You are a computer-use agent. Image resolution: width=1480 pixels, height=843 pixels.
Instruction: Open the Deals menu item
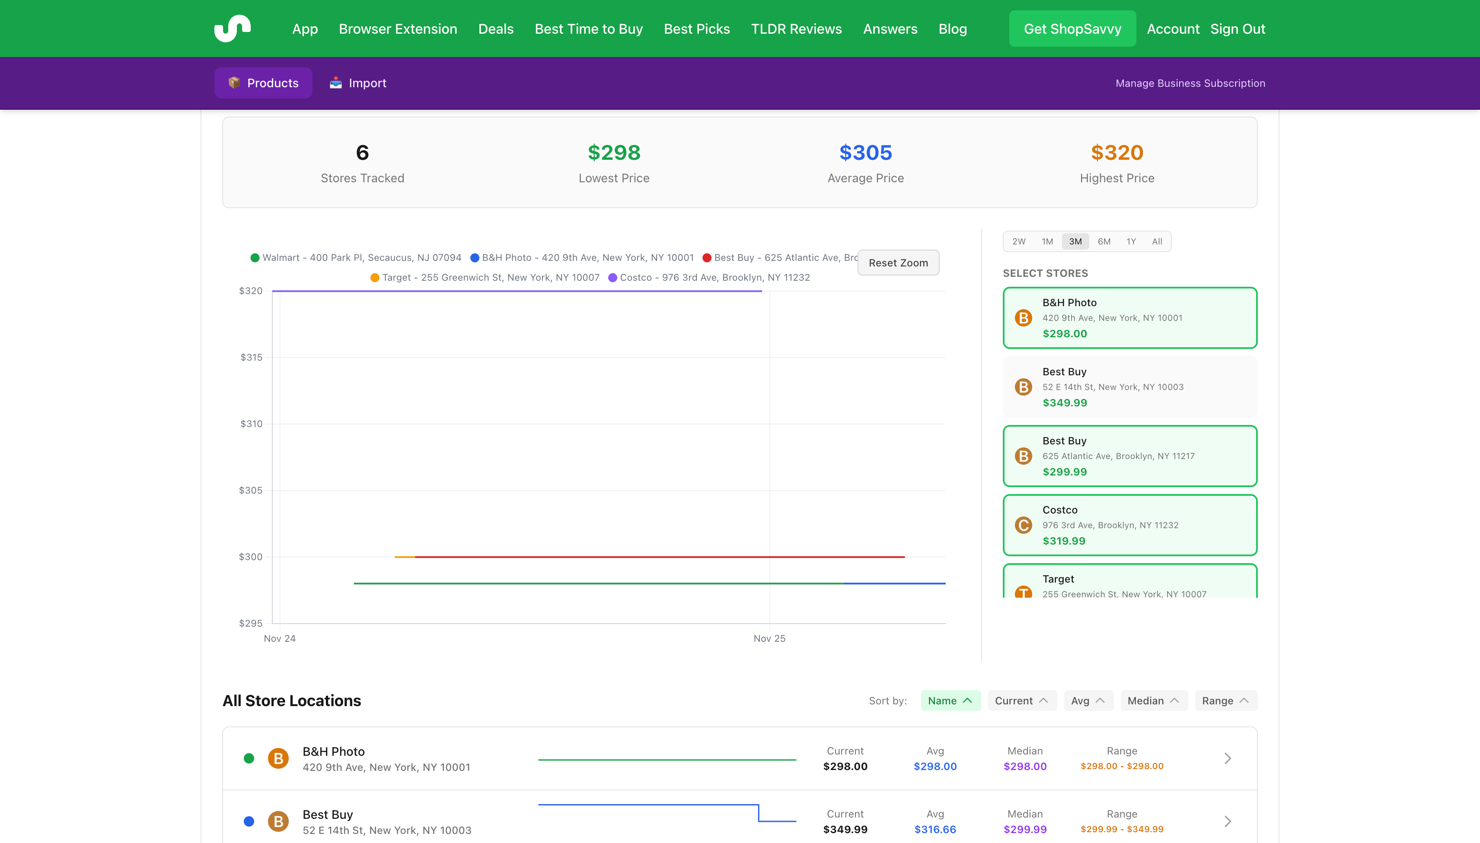tap(495, 29)
